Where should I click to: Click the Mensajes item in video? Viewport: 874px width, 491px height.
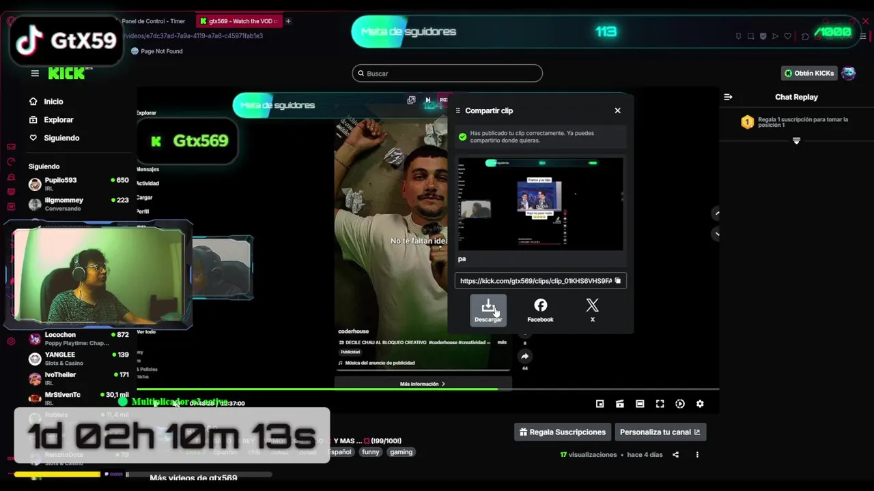(x=147, y=169)
